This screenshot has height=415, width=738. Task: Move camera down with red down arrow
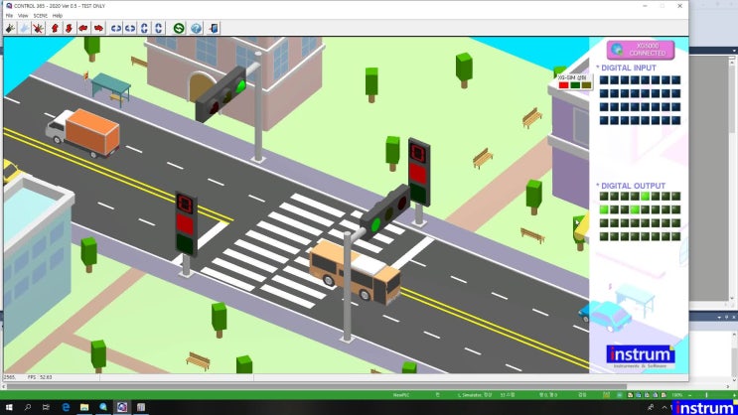[69, 28]
